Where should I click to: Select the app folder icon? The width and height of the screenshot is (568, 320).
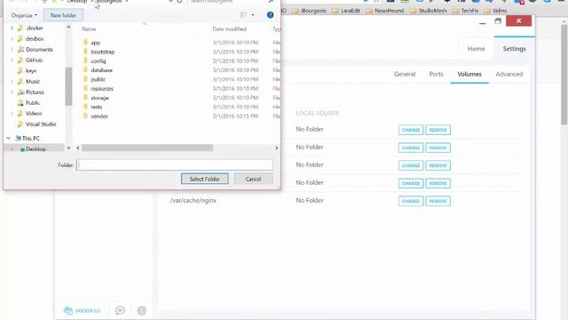pyautogui.click(x=85, y=43)
